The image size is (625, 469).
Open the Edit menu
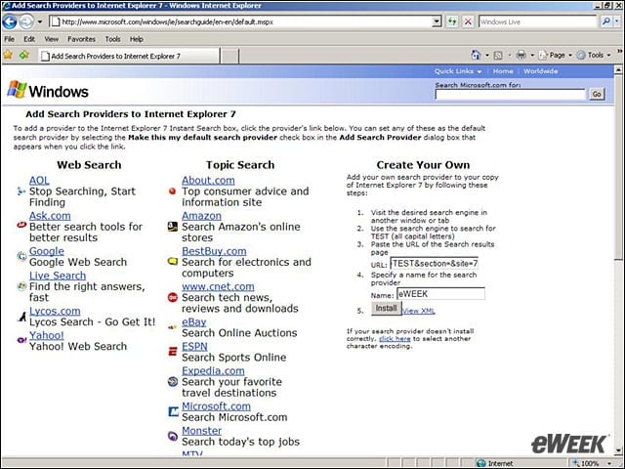[29, 39]
